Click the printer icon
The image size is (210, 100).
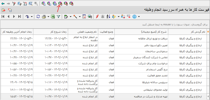click(x=44, y=17)
